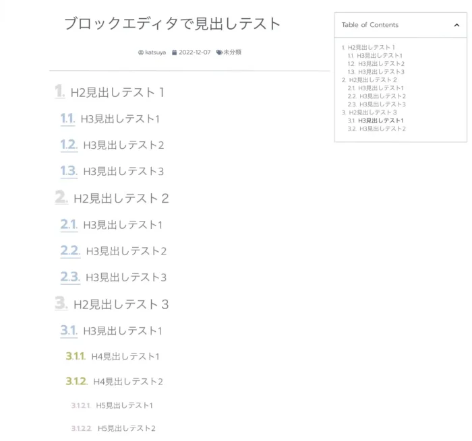Screen dimensions: 472x441
Task: Click the author user icon beside katsuya
Action: tap(141, 53)
